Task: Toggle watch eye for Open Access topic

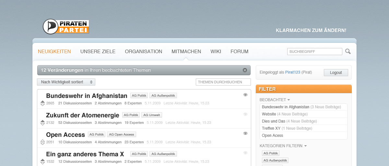Action: click(x=245, y=133)
